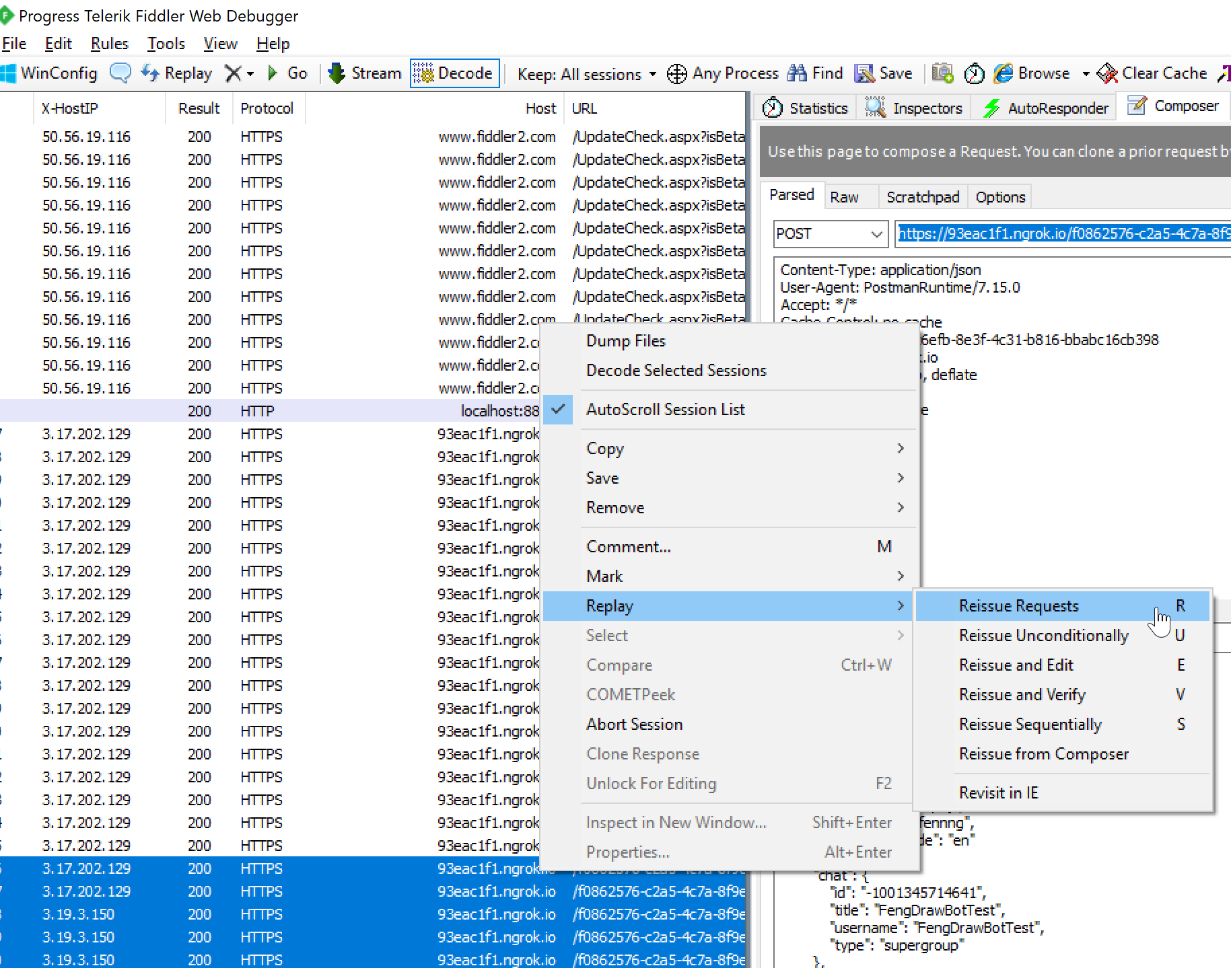Expand the Copy submenu

point(730,449)
